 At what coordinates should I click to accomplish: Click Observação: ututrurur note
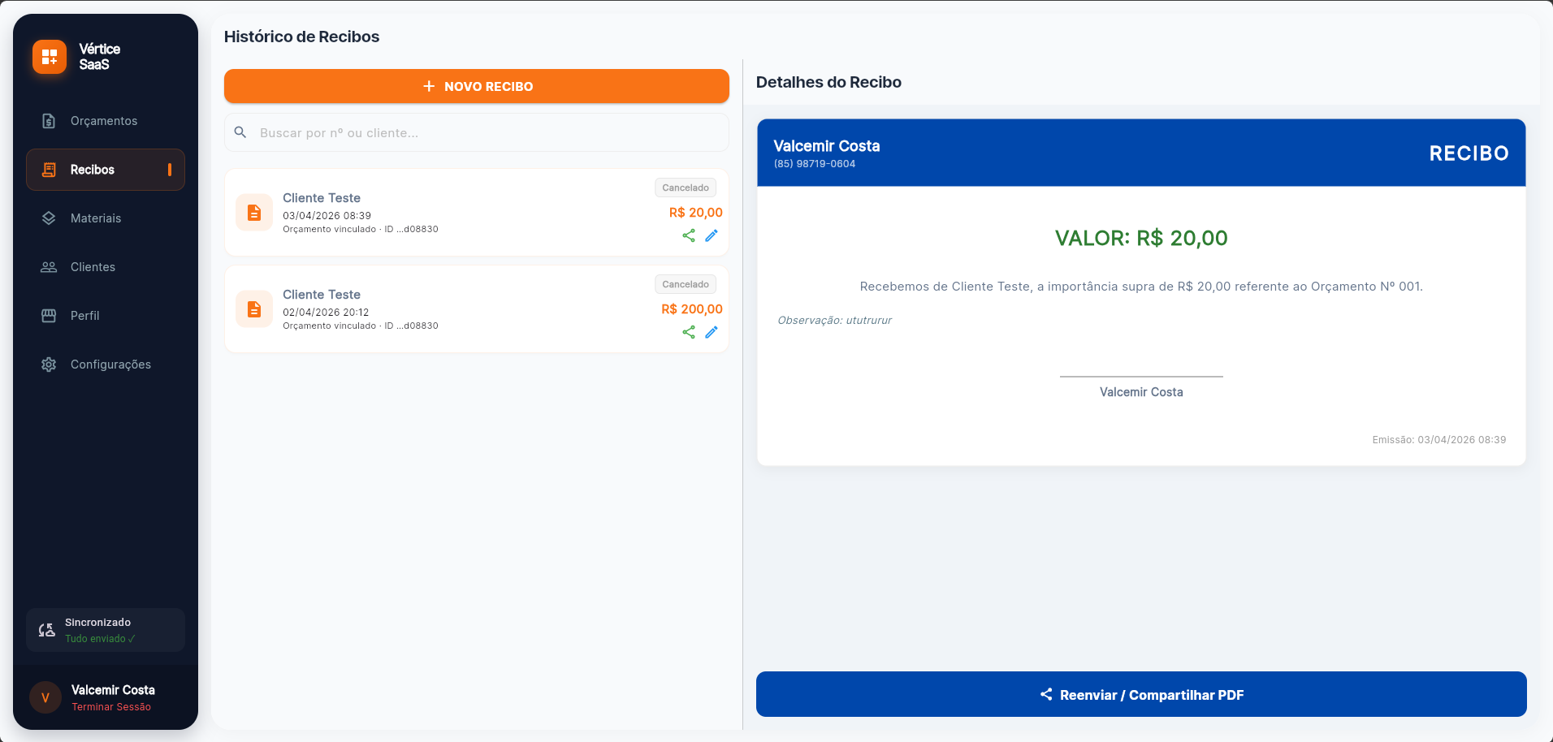click(x=835, y=321)
